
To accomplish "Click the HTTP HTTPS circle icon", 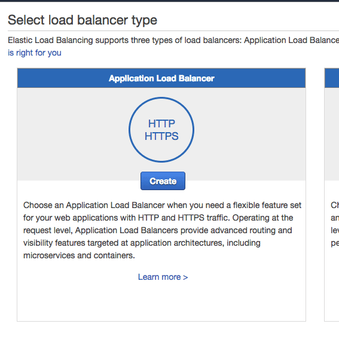I will [x=161, y=130].
